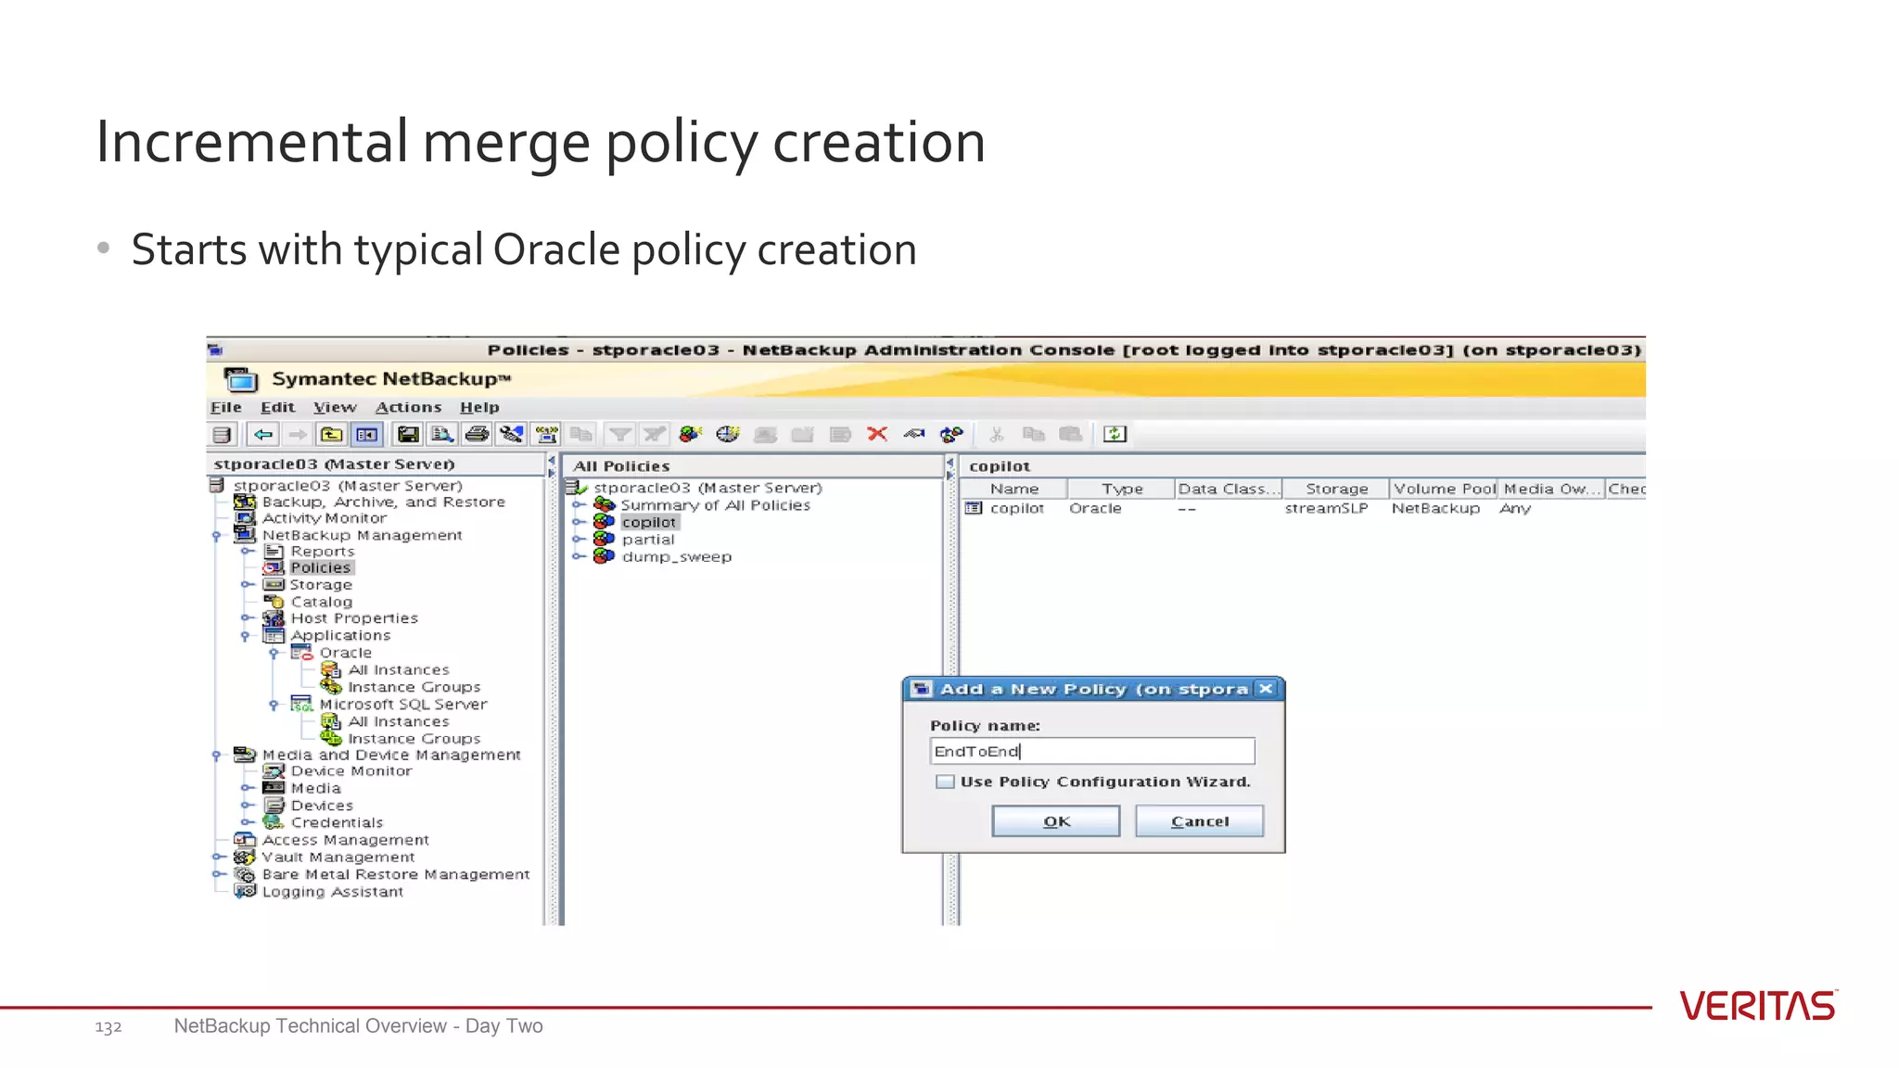Open the View menu
This screenshot has width=1899, height=1068.
[x=335, y=407]
